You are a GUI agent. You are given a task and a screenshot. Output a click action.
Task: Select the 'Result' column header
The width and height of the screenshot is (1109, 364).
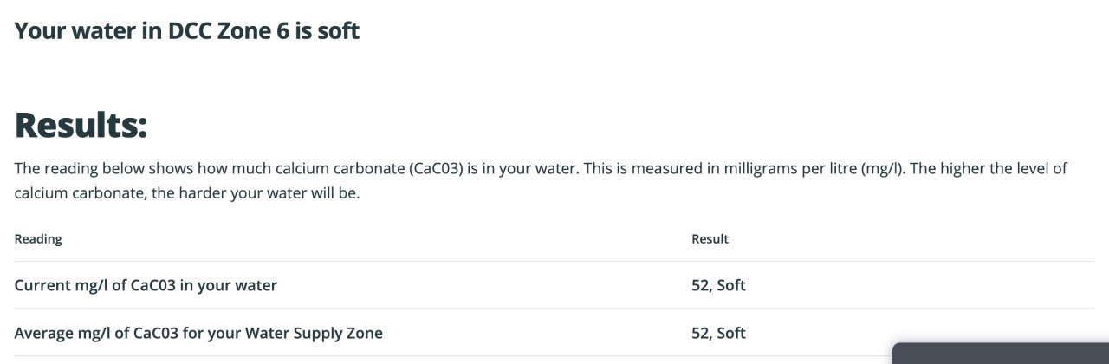pyautogui.click(x=710, y=239)
